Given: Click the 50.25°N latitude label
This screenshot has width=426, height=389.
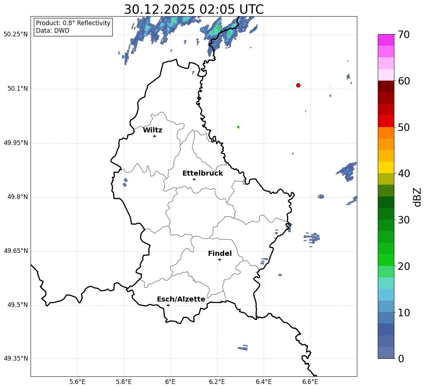Looking at the screenshot, I should pyautogui.click(x=16, y=35).
